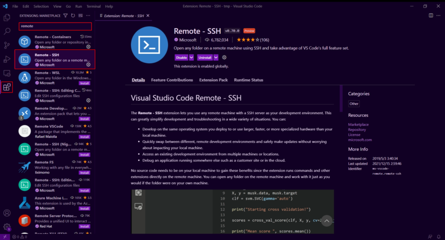The width and height of the screenshot is (445, 240).
Task: Open the microsoft.com link
Action: (x=360, y=140)
